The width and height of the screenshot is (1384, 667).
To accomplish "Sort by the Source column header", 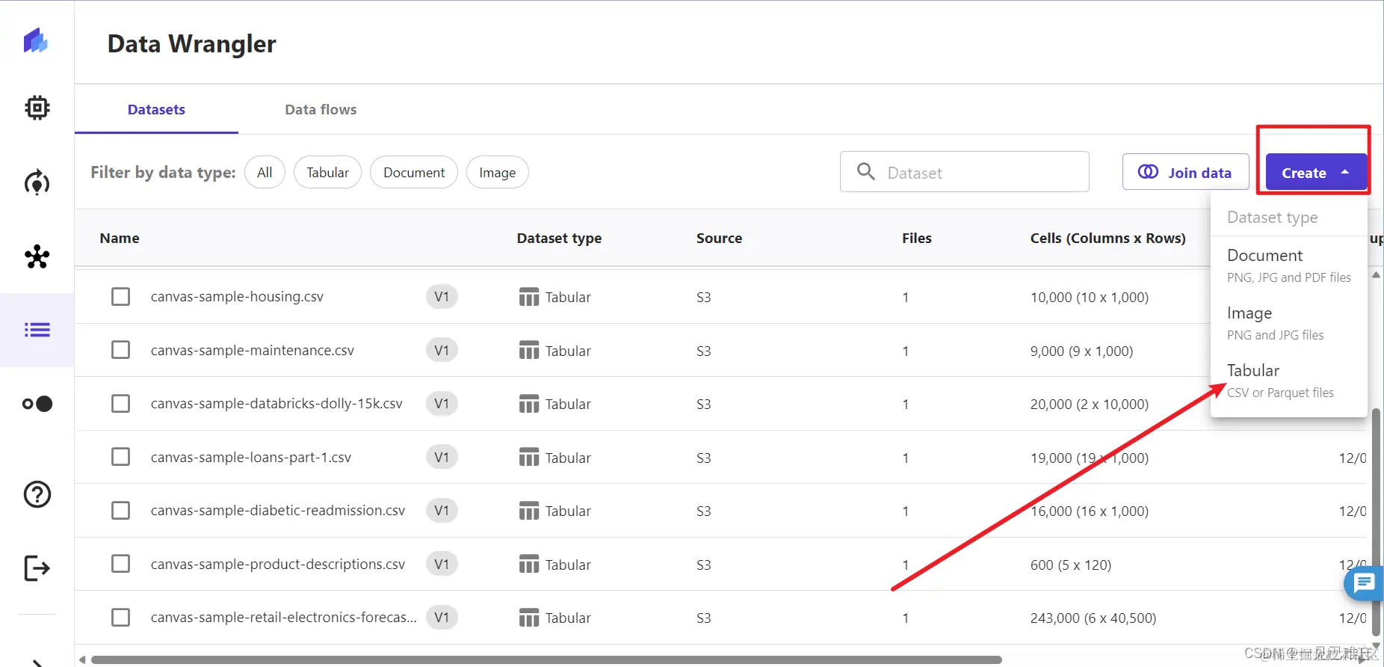I will [719, 238].
